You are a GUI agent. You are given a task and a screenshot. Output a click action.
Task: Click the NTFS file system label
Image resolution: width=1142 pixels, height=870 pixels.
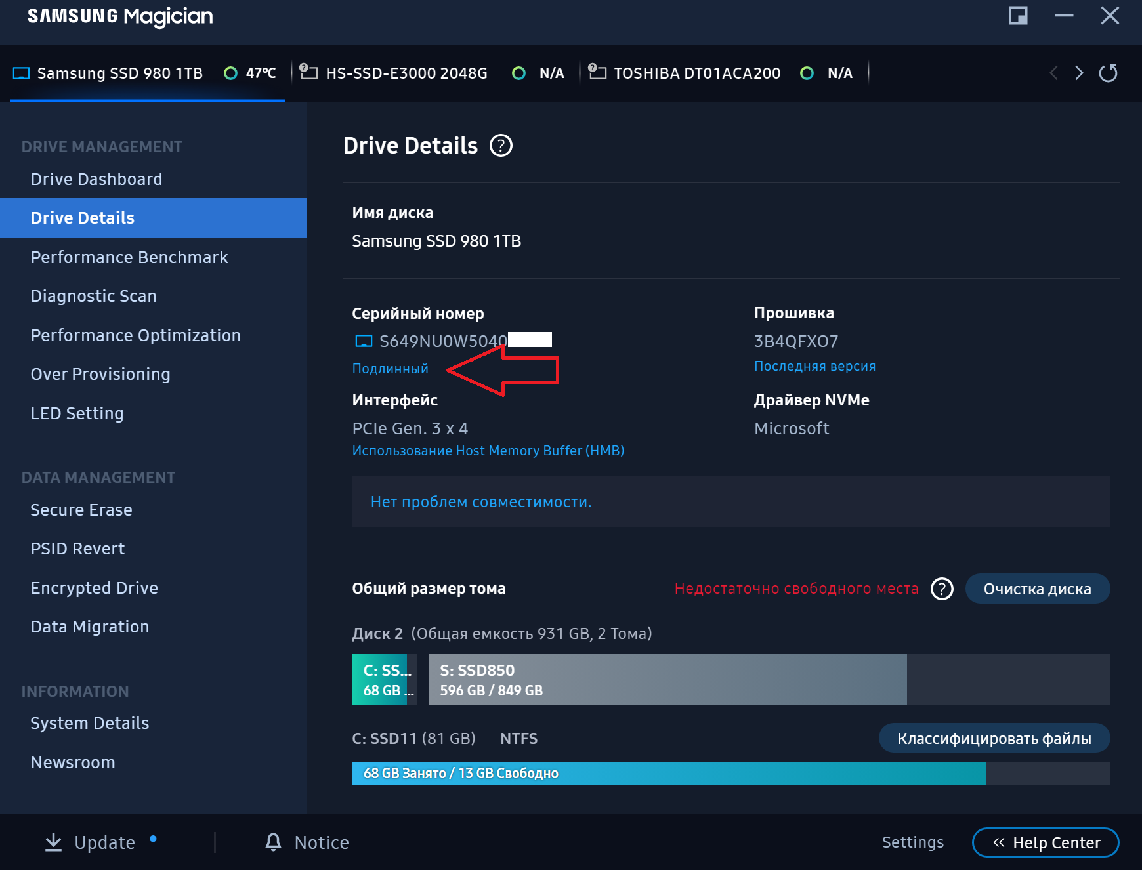(x=518, y=739)
